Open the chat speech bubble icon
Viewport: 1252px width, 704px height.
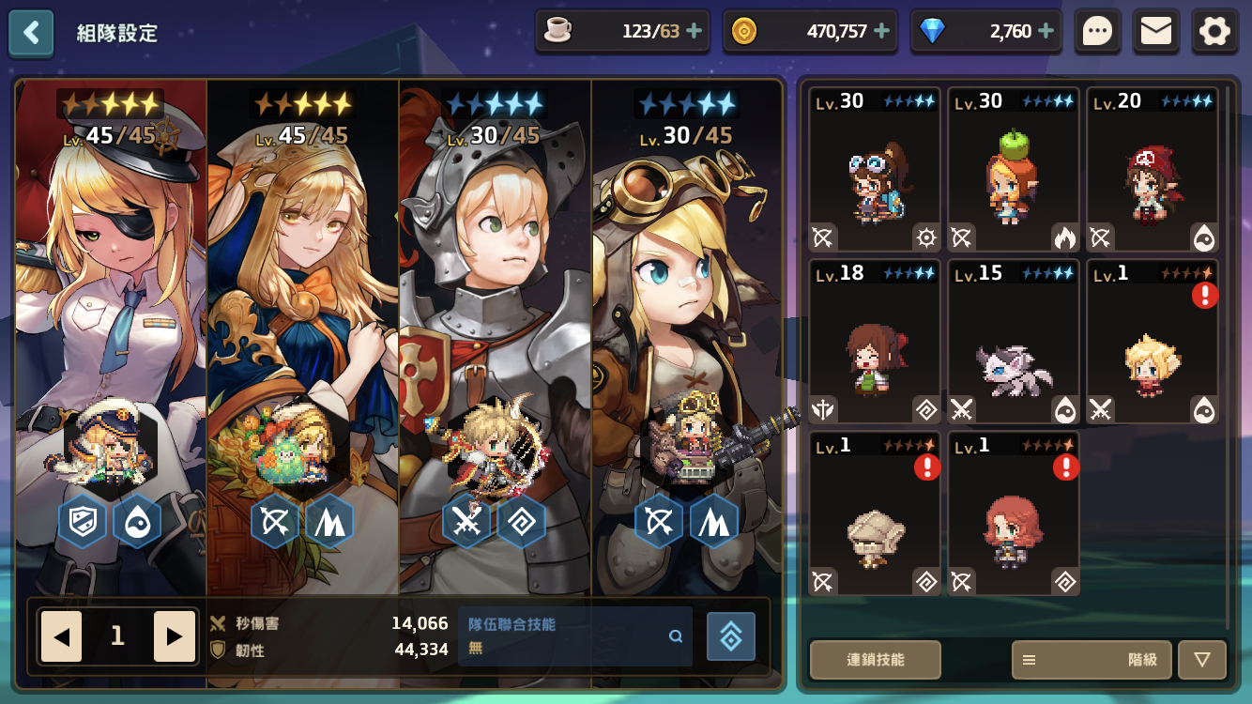1097,32
